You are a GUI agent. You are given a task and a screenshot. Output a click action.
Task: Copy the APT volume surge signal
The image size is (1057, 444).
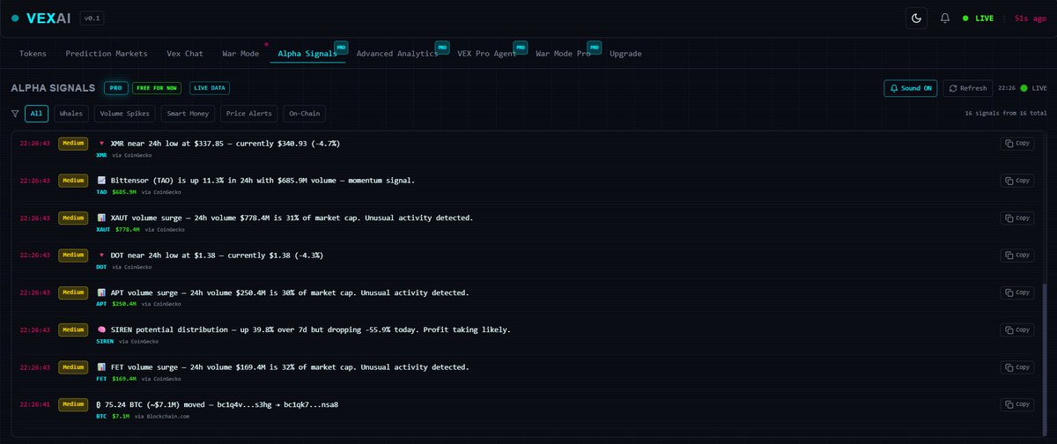point(1016,292)
